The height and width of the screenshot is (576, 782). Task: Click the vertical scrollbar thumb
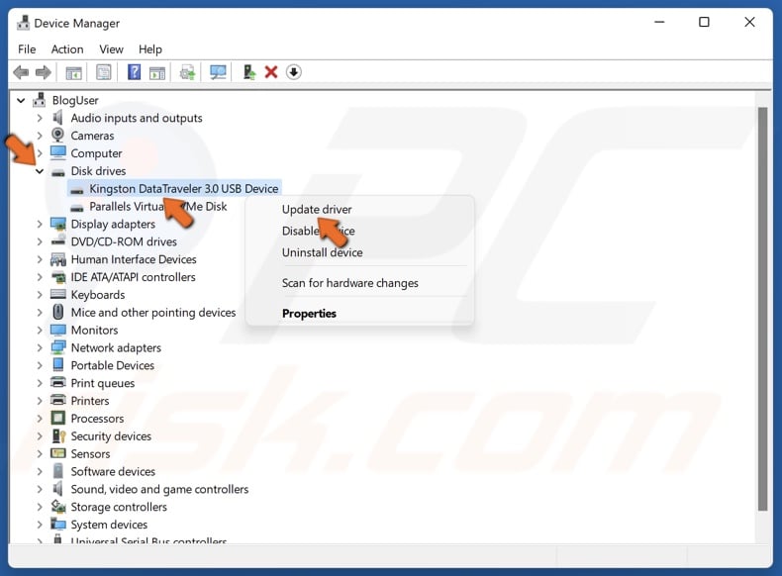click(x=762, y=309)
